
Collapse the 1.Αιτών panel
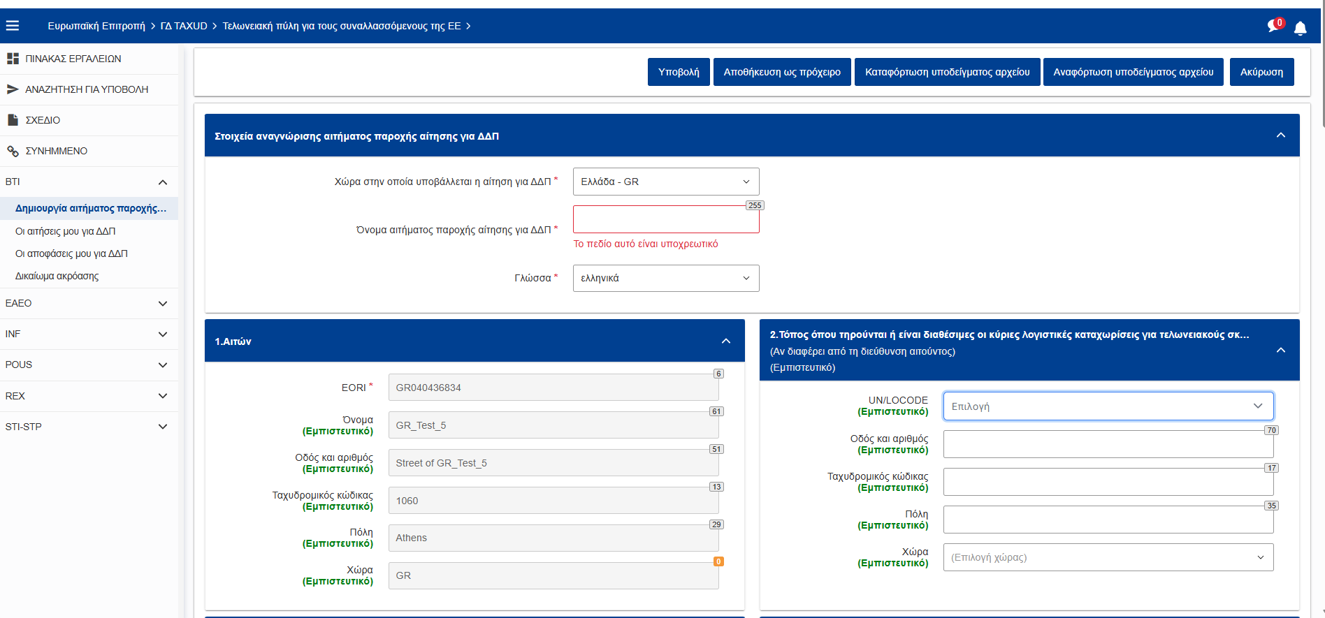(725, 341)
